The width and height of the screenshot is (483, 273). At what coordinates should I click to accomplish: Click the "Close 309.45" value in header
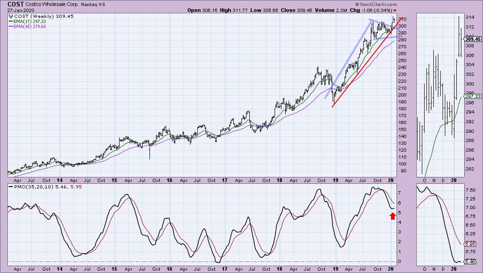[296, 10]
